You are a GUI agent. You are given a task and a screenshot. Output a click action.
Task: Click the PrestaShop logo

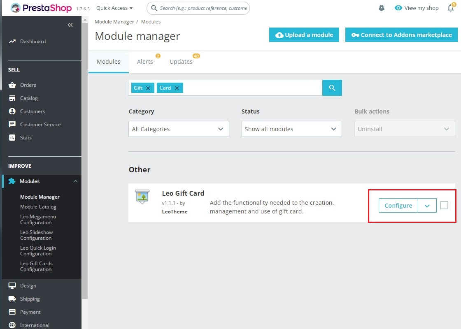[x=41, y=8]
